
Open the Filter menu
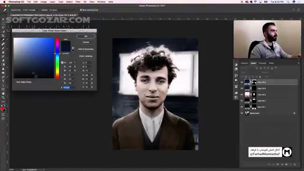[78, 2]
